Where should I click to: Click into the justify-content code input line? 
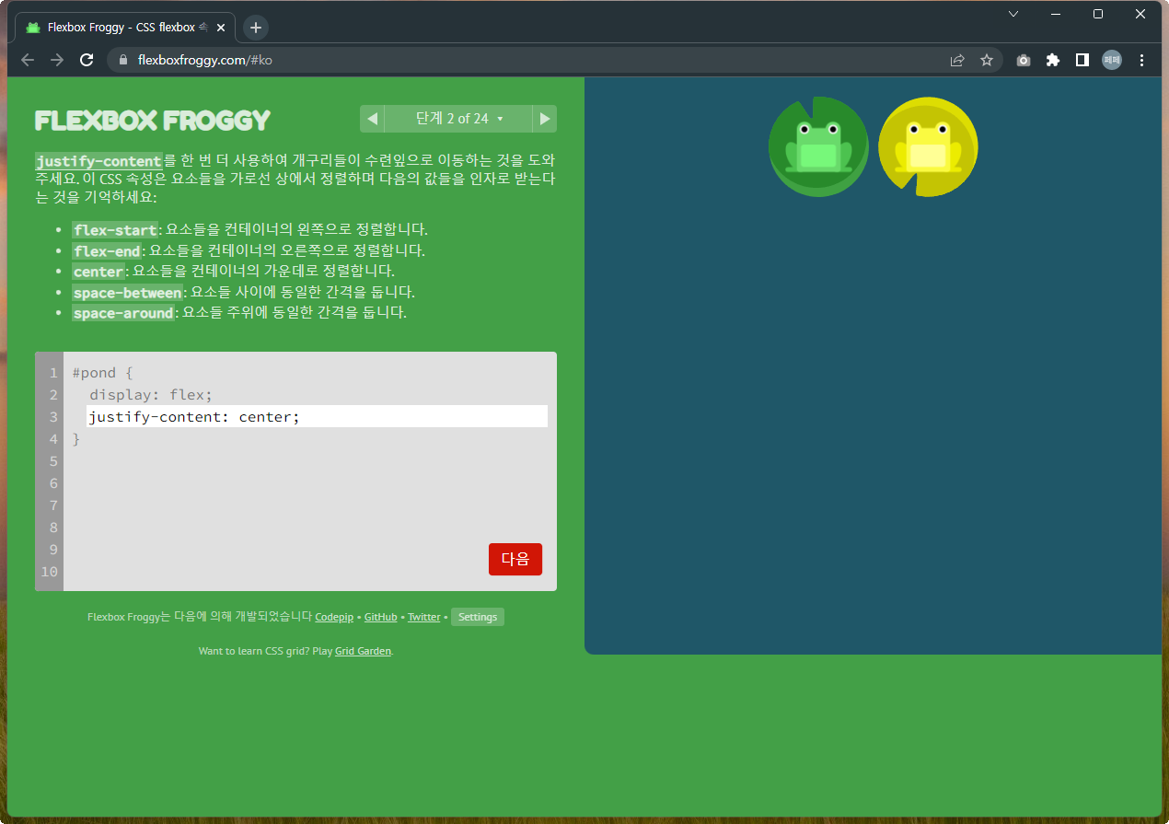tap(317, 417)
